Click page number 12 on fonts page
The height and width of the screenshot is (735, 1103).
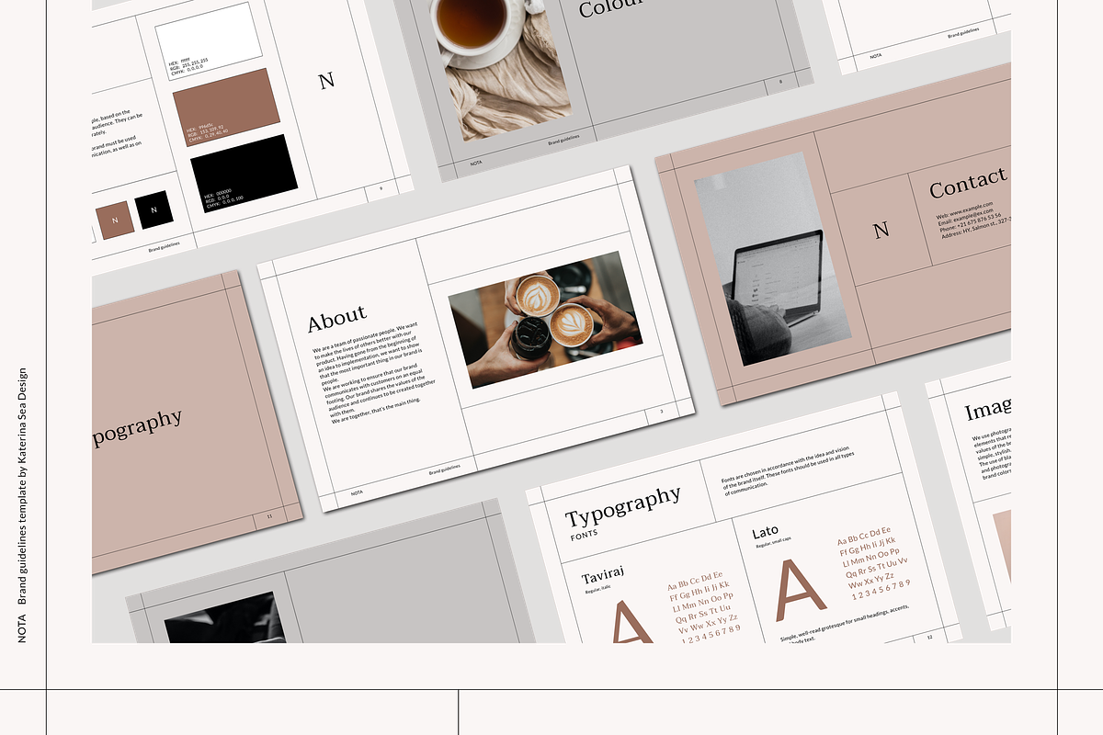(929, 637)
